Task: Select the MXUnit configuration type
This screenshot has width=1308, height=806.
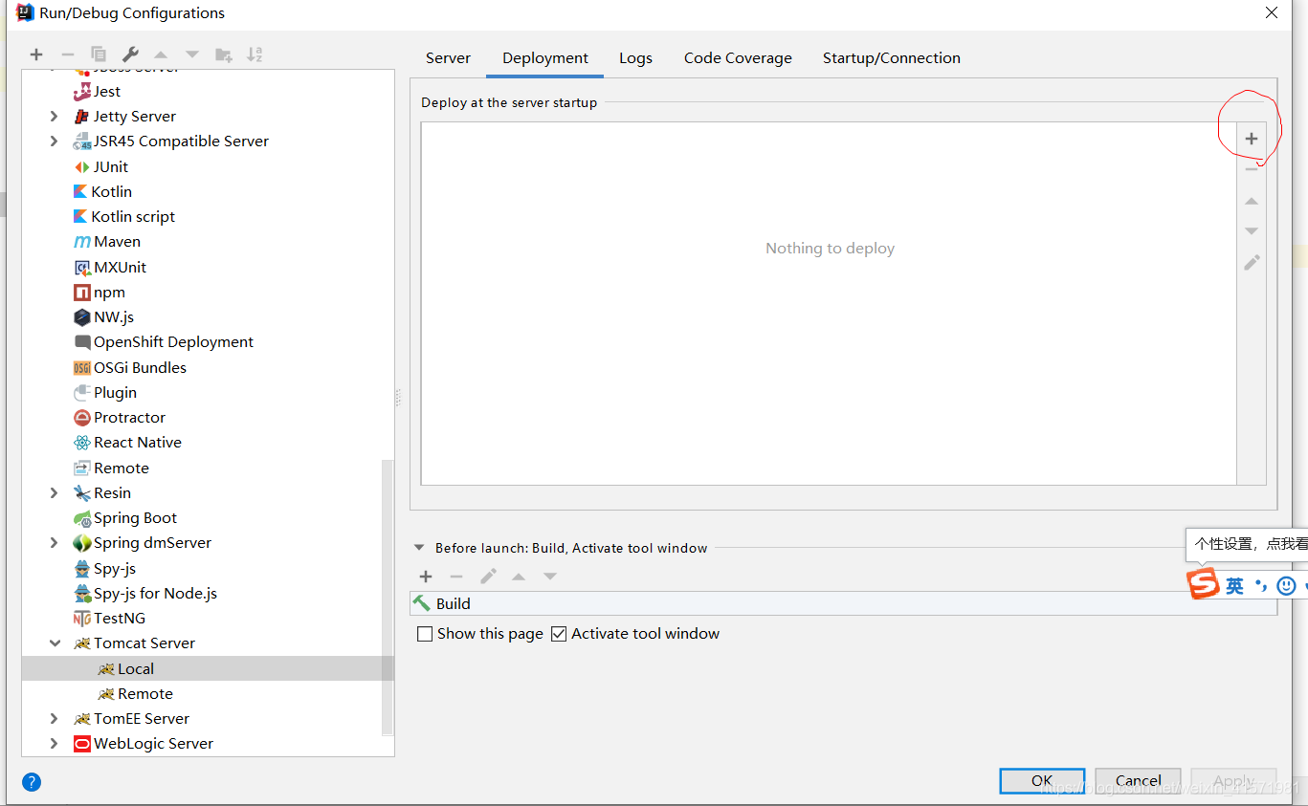Action: click(x=110, y=267)
